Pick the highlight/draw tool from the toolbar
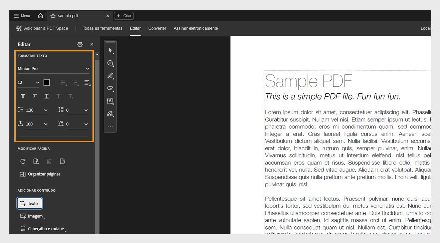The width and height of the screenshot is (440, 243). point(110,75)
